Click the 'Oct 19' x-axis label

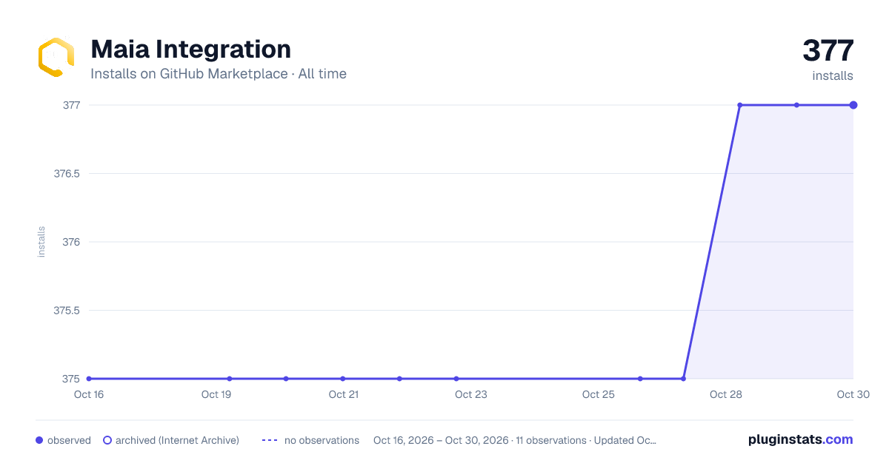click(x=216, y=394)
